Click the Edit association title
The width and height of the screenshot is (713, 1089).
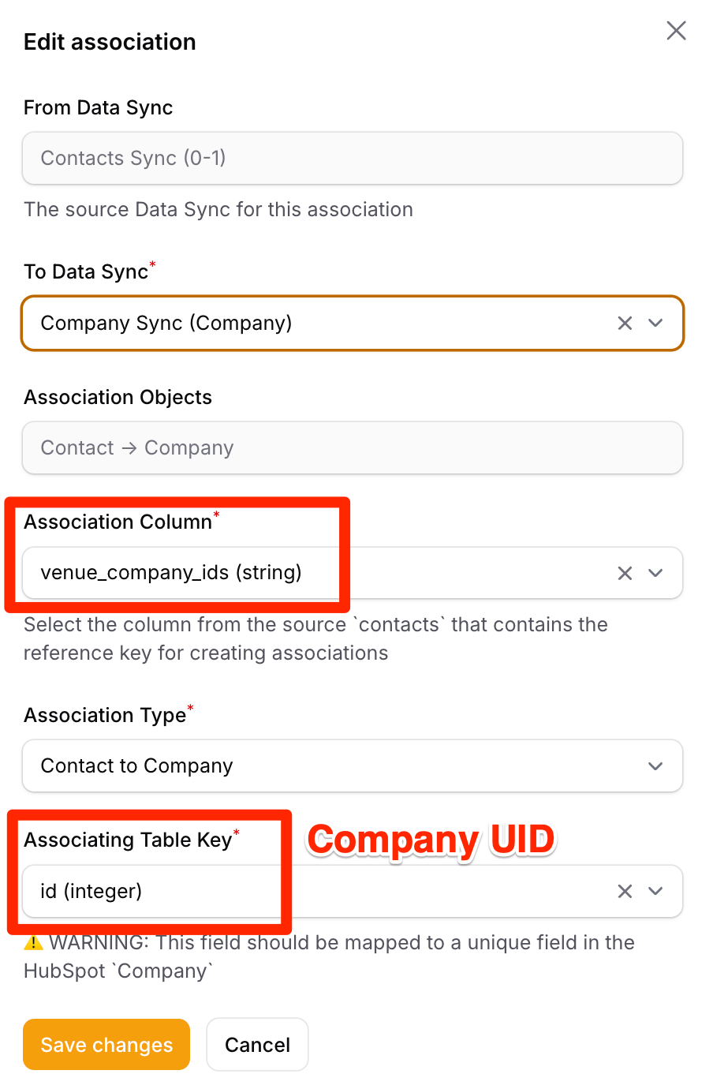tap(110, 41)
